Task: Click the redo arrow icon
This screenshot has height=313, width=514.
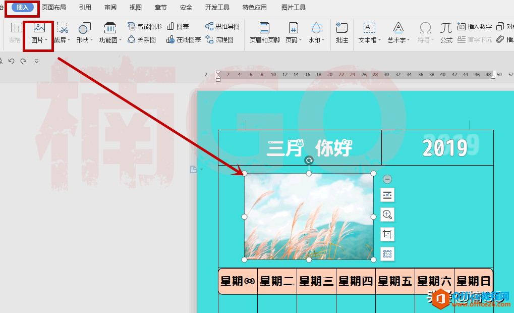Action: 23,61
